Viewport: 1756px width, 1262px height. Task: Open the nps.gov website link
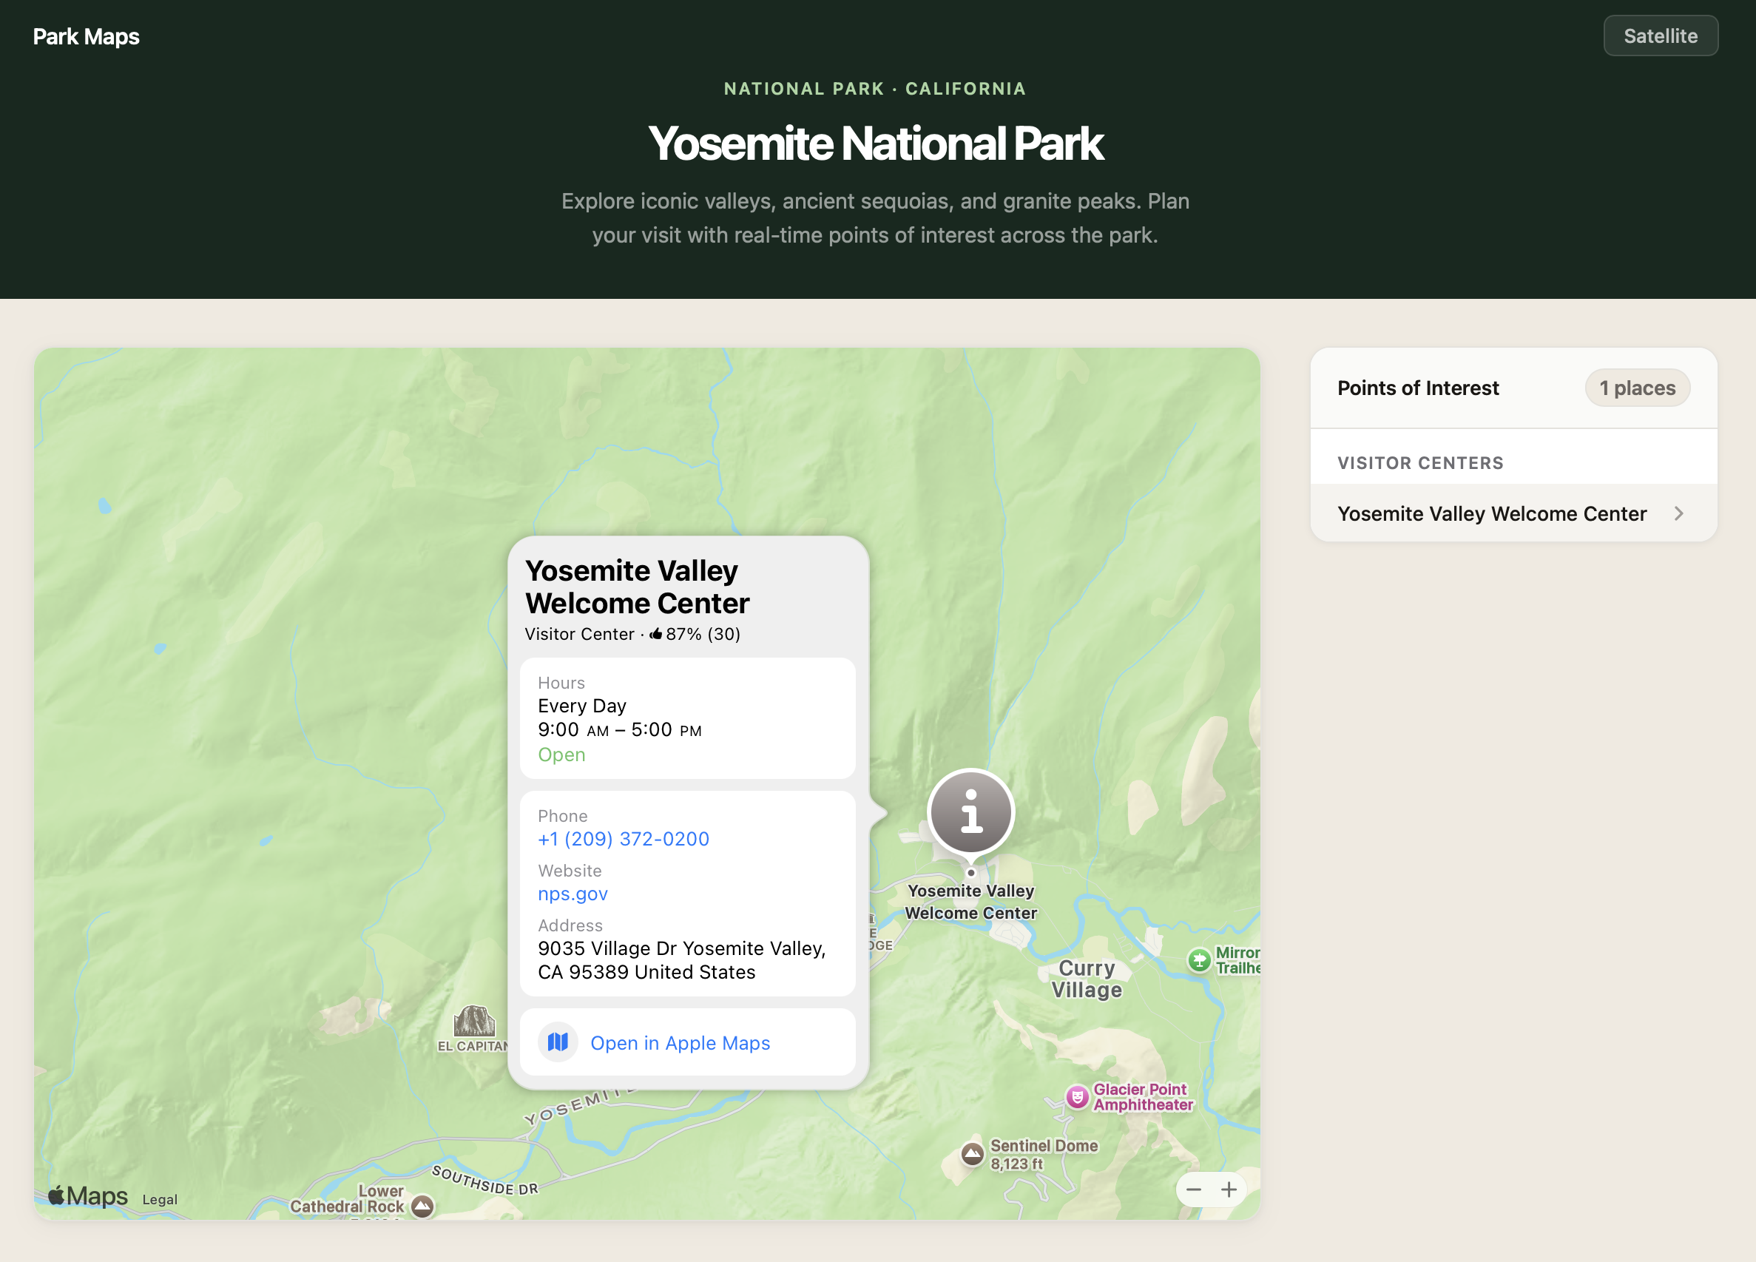[x=573, y=894]
